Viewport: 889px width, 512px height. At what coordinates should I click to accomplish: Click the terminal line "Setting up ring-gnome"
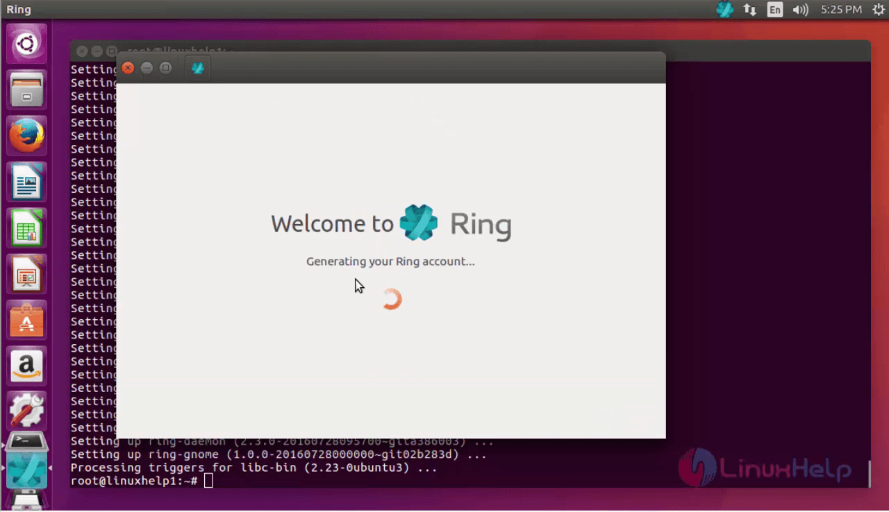click(279, 454)
